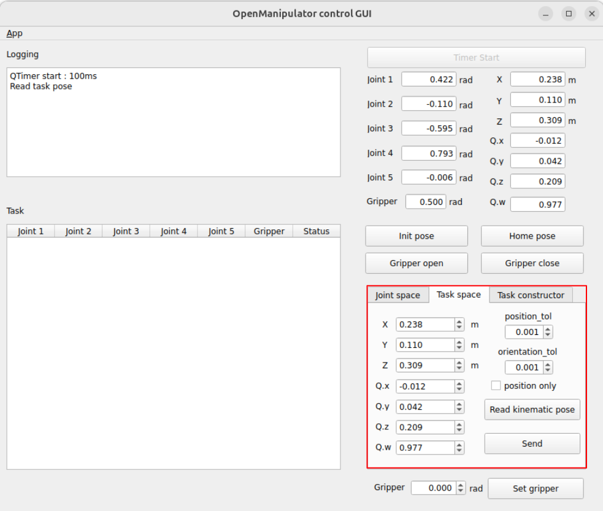Increase the task space X value
This screenshot has height=511, width=603.
[459, 321]
